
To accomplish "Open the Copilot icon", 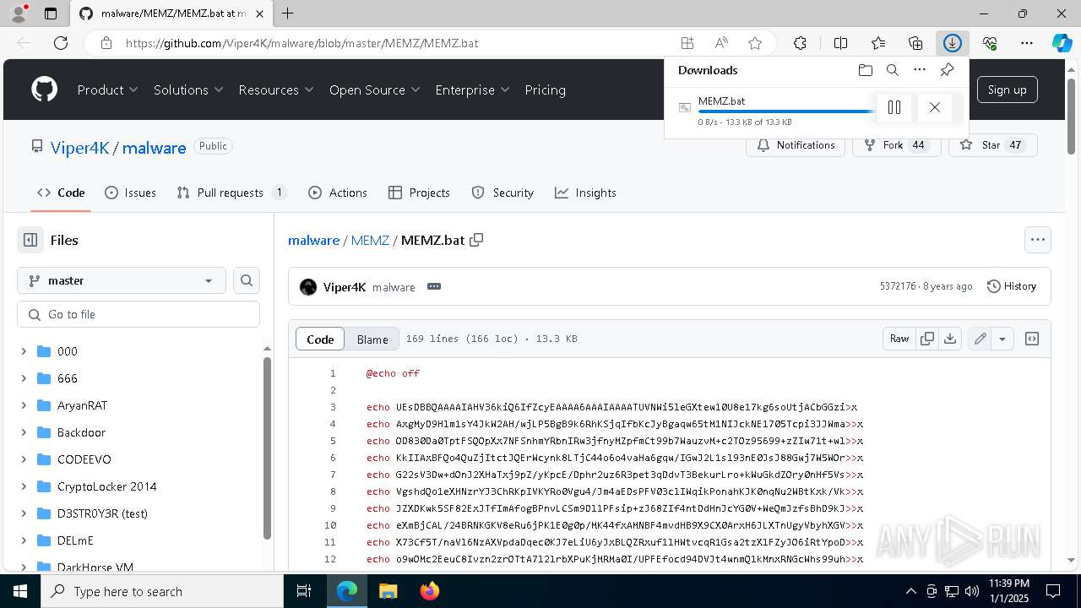I will pyautogui.click(x=1062, y=43).
